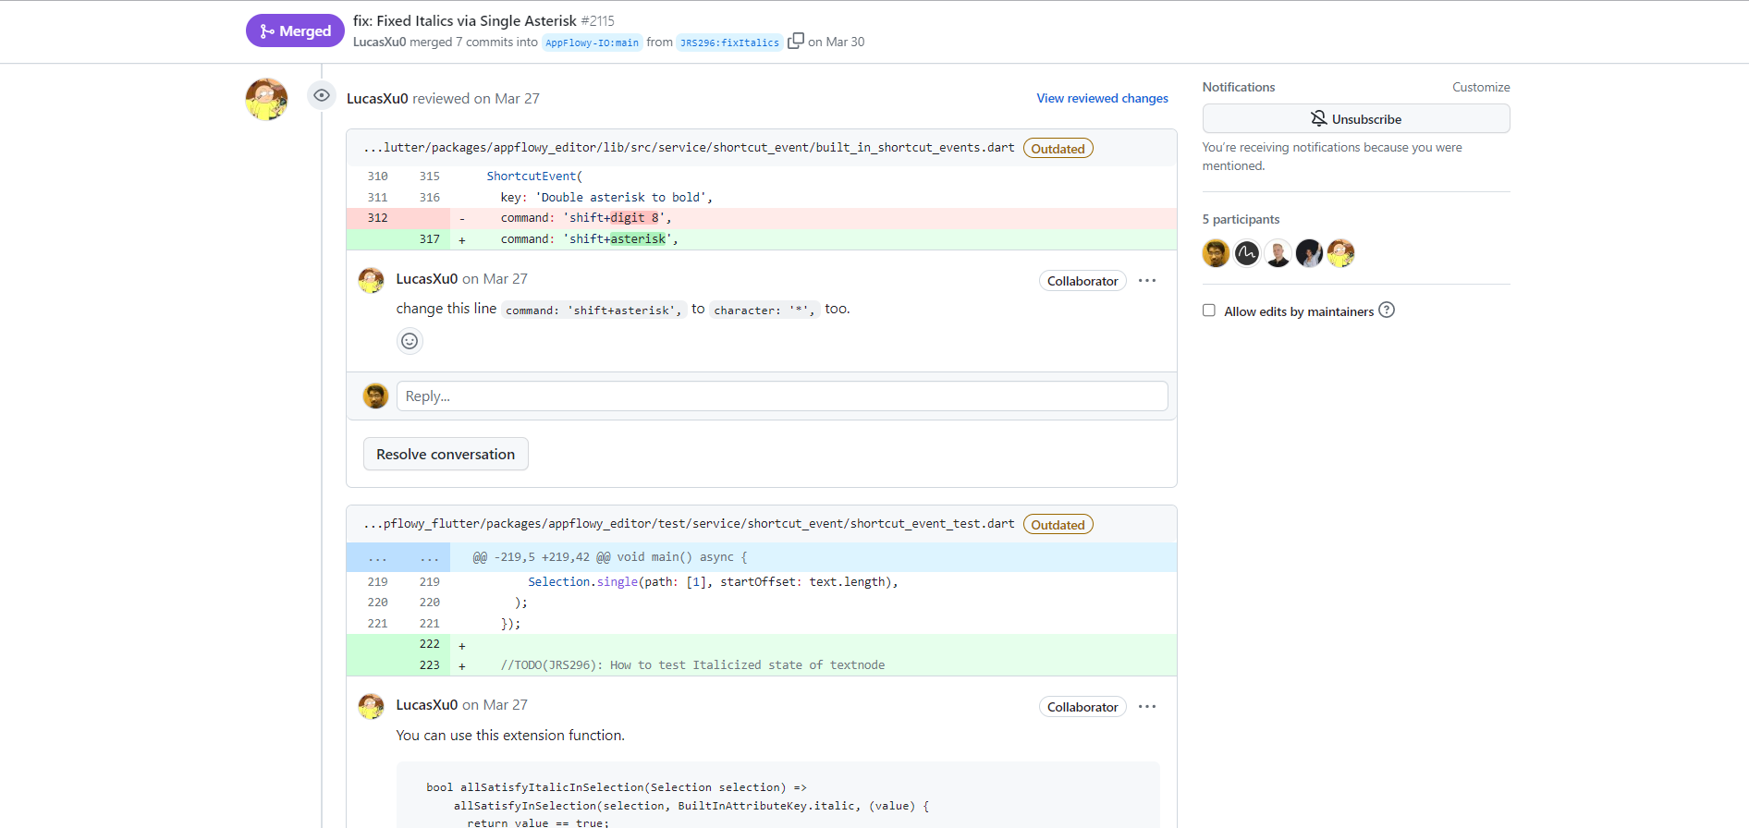
Task: Open third participant avatar
Action: [x=1278, y=252]
